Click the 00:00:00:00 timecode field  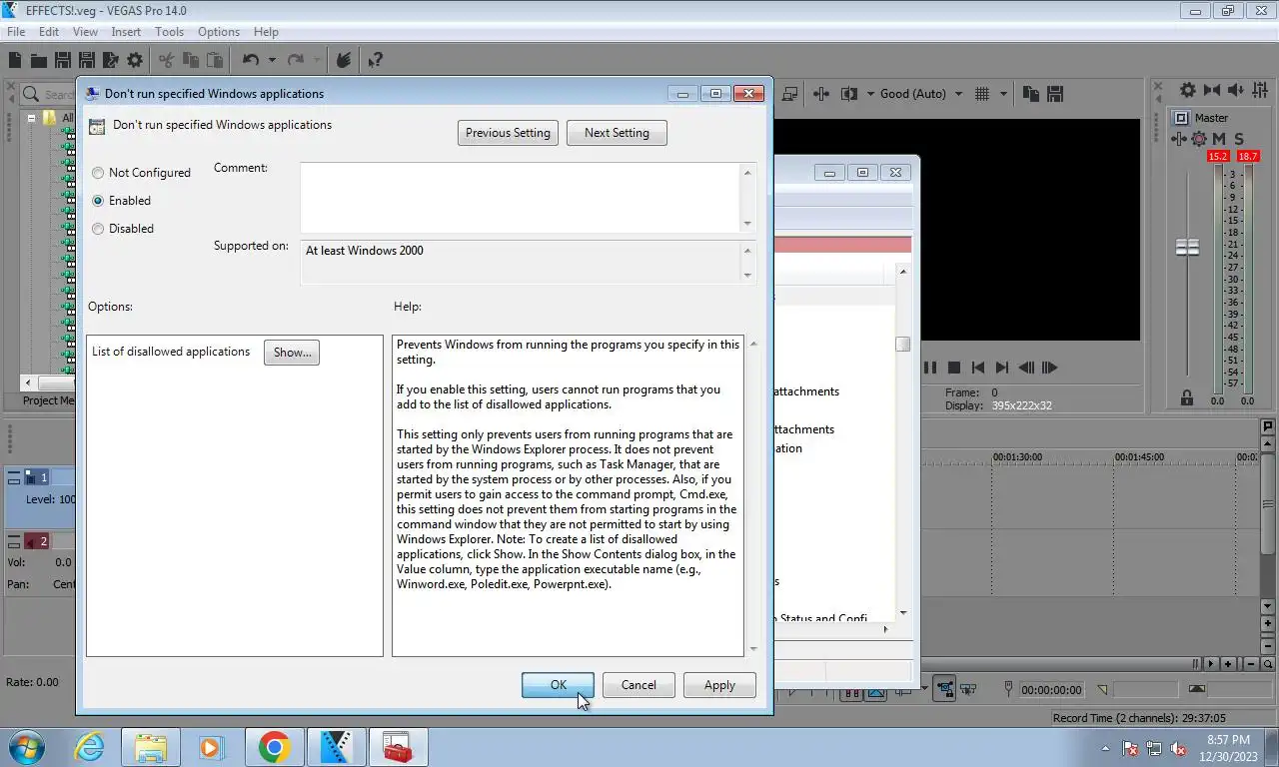click(1051, 690)
